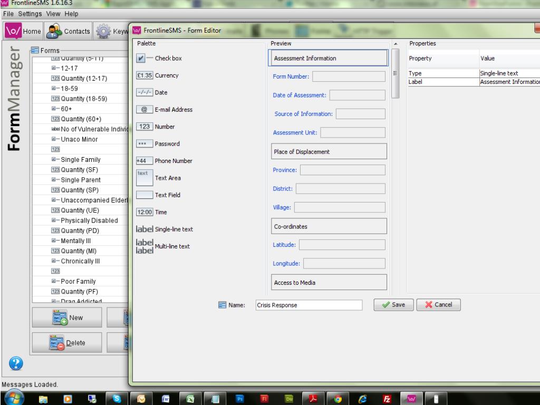Open the View menu
The image size is (540, 405).
coord(53,14)
